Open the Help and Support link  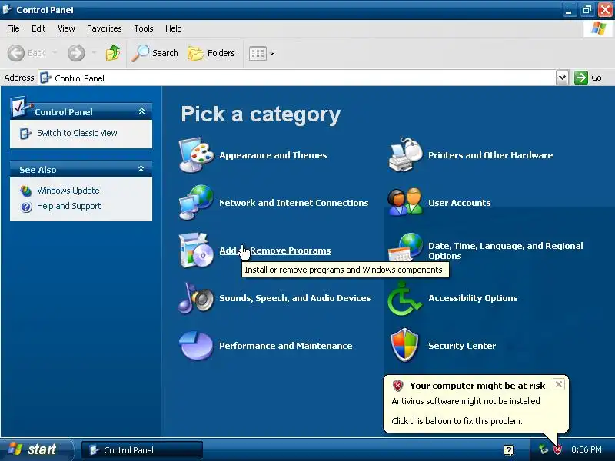click(69, 206)
